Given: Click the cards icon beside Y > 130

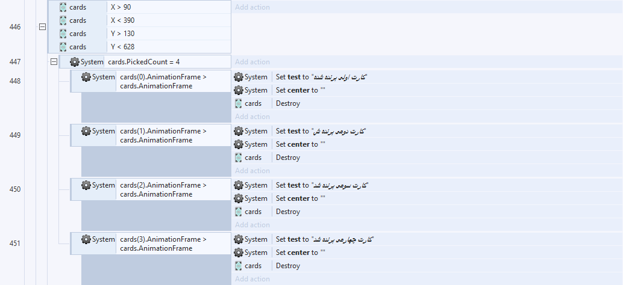Looking at the screenshot, I should [x=63, y=34].
